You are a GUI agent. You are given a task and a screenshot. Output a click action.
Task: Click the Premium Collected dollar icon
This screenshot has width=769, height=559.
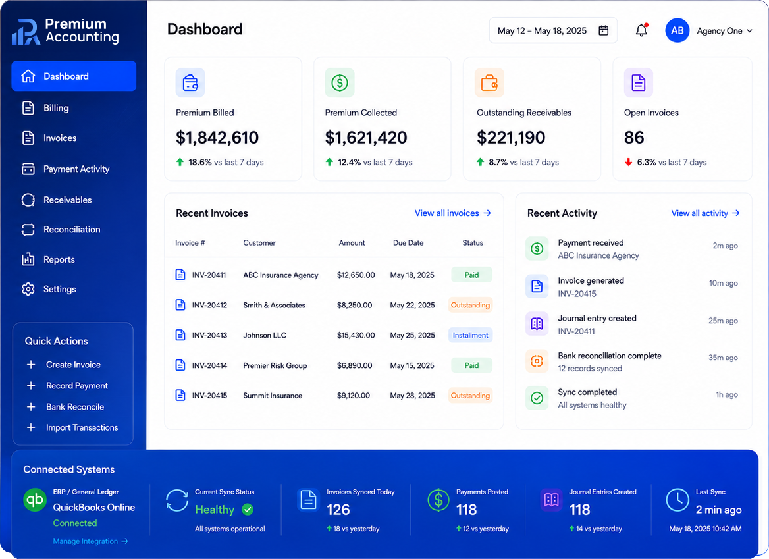point(339,82)
